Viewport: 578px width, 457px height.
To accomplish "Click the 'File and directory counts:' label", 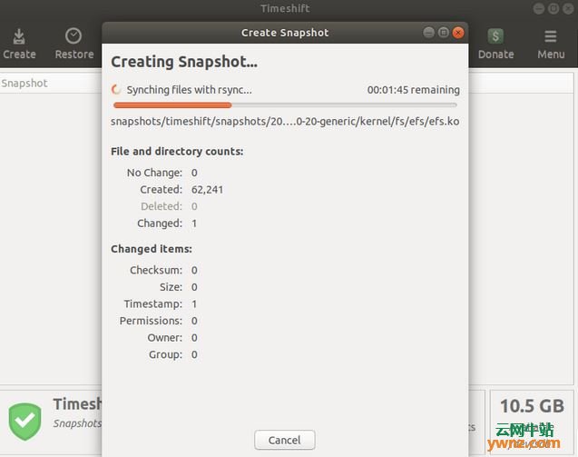I will (x=177, y=152).
